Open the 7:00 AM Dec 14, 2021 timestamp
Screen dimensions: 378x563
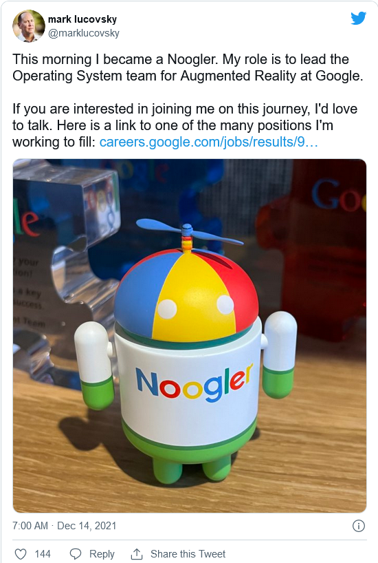(64, 526)
